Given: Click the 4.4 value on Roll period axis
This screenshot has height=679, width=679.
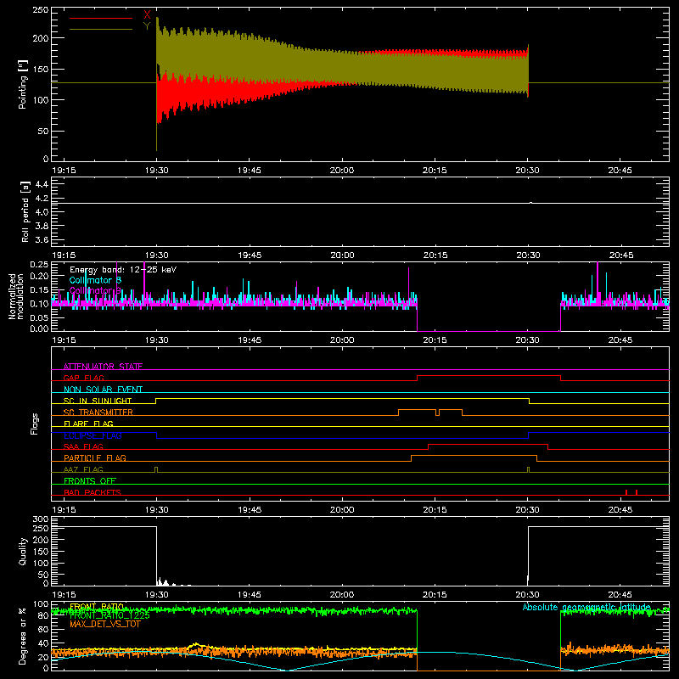Looking at the screenshot, I should tap(42, 184).
